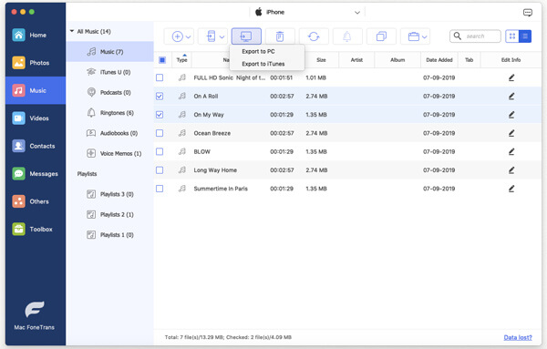Screen dimensions: 547x349
Task: Toggle the select-all checkbox in header
Action: [162, 60]
